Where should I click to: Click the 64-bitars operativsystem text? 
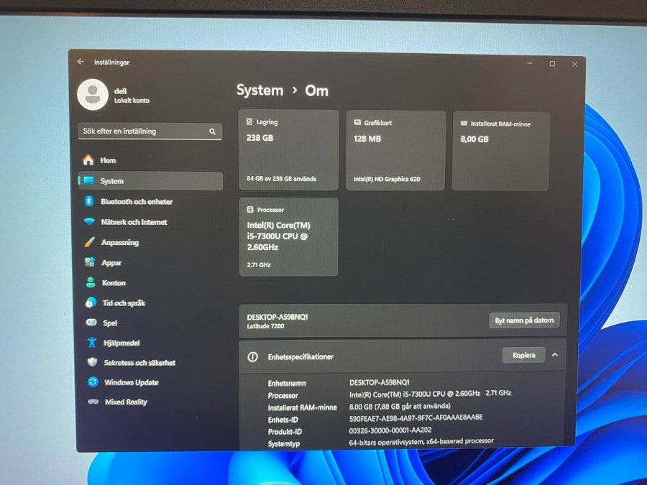pyautogui.click(x=421, y=441)
